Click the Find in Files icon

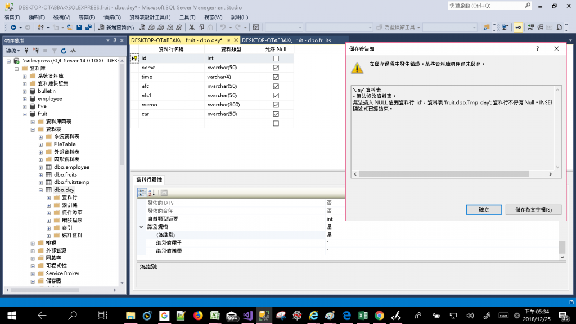click(x=487, y=28)
